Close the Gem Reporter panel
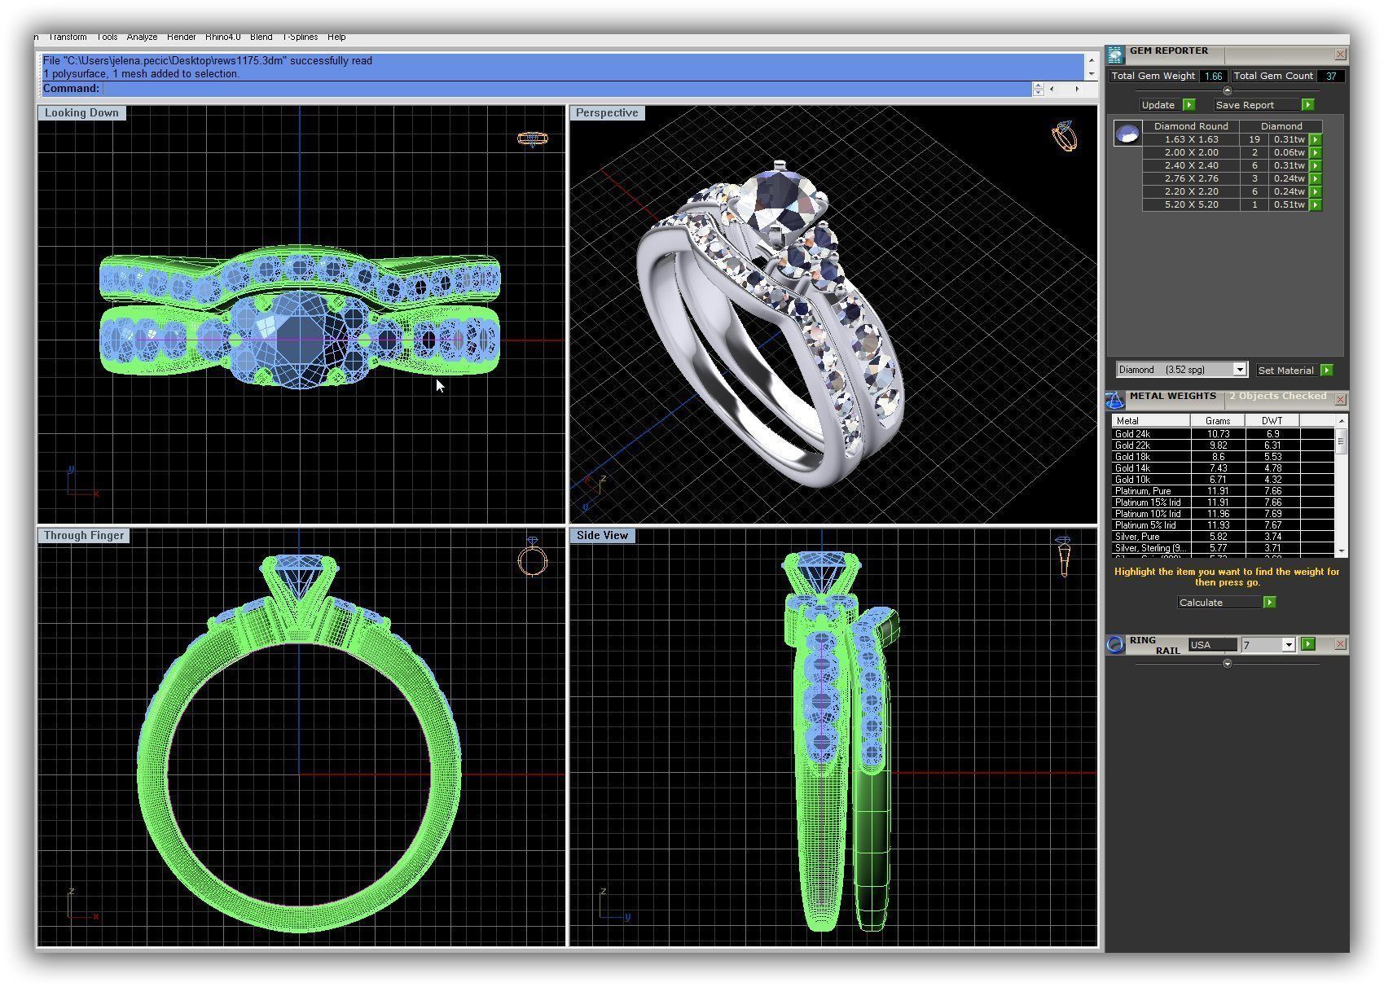1384x987 pixels. point(1340,55)
